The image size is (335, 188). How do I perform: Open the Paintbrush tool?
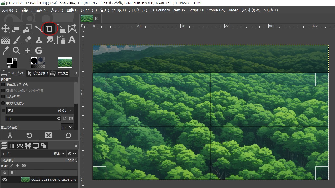pos(16,40)
